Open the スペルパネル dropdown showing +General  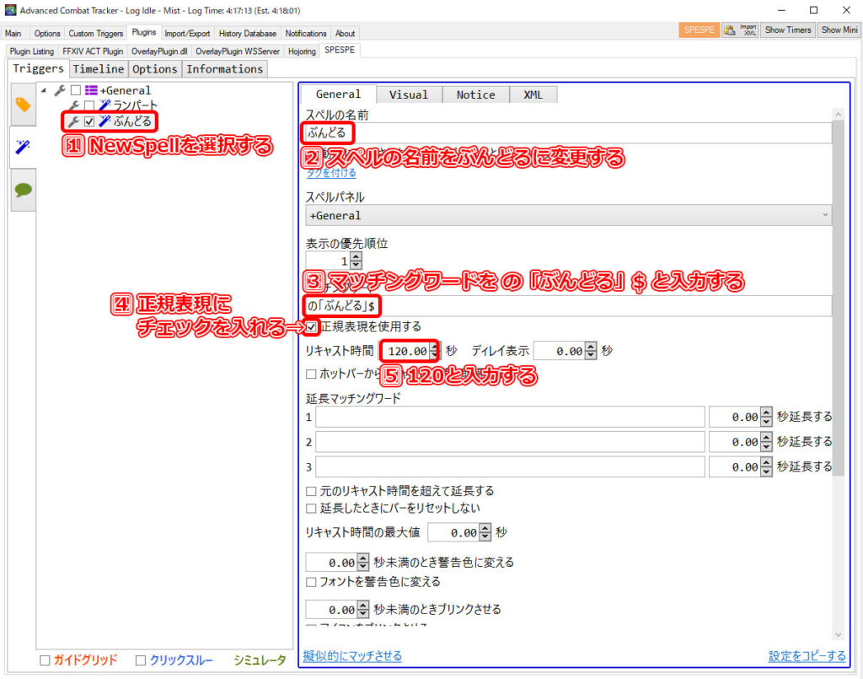pyautogui.click(x=567, y=215)
